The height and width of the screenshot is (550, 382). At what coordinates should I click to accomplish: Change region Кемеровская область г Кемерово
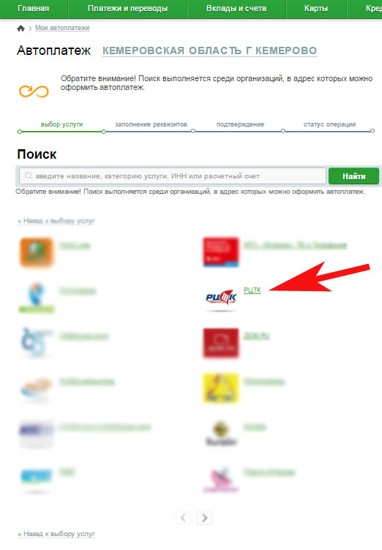tap(209, 50)
